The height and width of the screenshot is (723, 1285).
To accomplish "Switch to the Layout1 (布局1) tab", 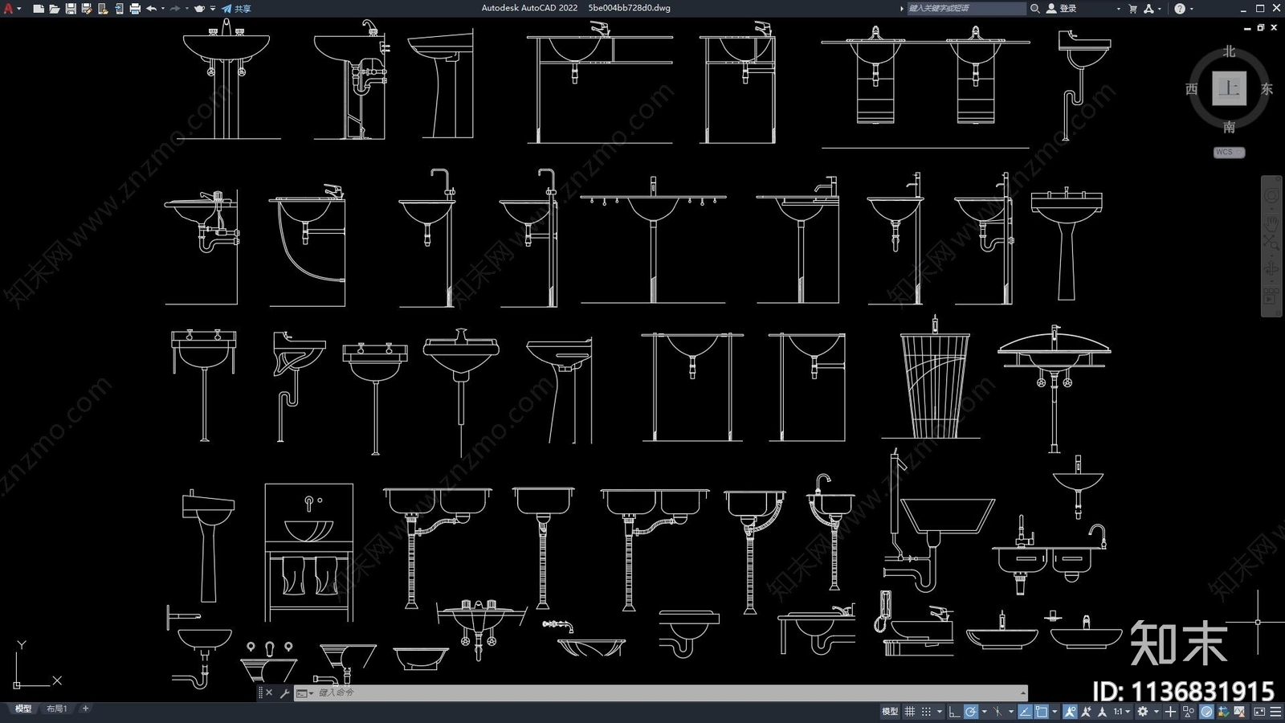I will click(56, 709).
